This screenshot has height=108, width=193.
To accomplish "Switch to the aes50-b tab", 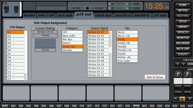I will 142,15.
